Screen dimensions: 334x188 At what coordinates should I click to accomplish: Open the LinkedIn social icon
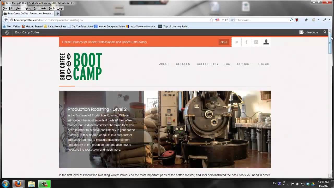[x=256, y=42]
